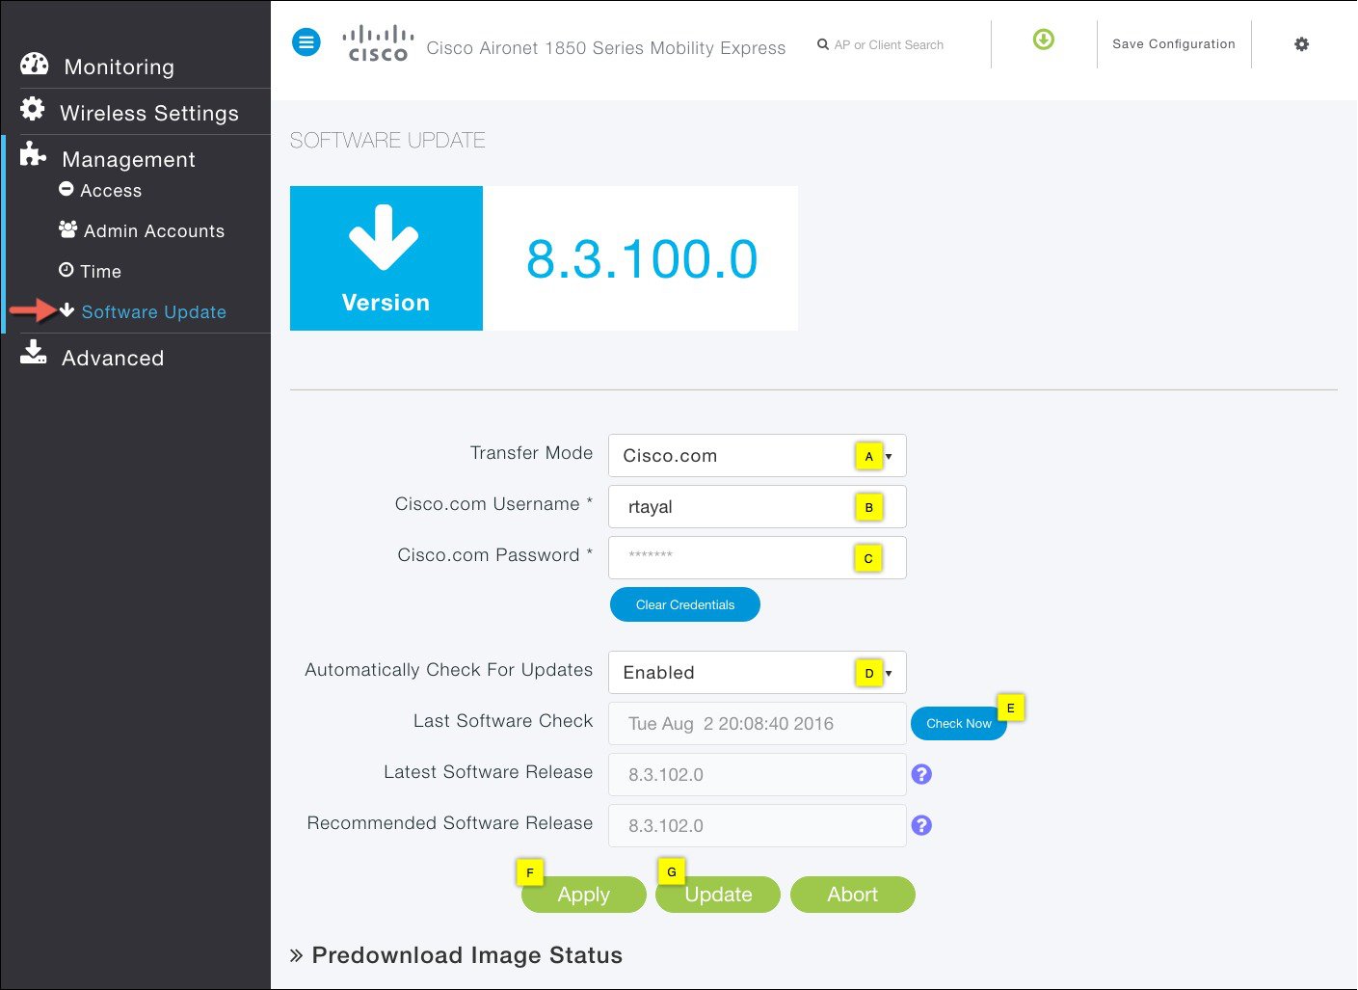Image resolution: width=1358 pixels, height=990 pixels.
Task: Click the Software Update down-arrow icon
Action: point(67,310)
